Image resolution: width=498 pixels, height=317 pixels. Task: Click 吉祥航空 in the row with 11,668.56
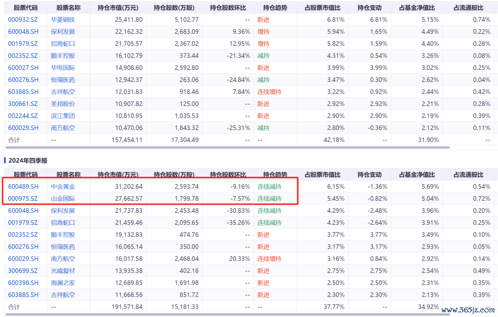click(63, 295)
